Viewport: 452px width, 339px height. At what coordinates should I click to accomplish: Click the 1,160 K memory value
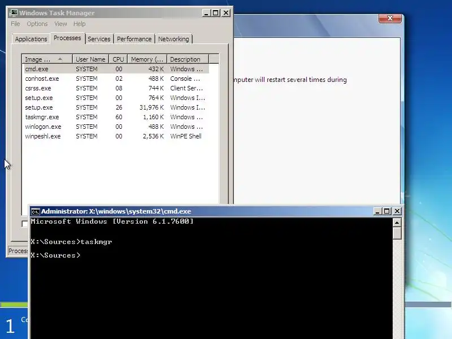coord(153,117)
